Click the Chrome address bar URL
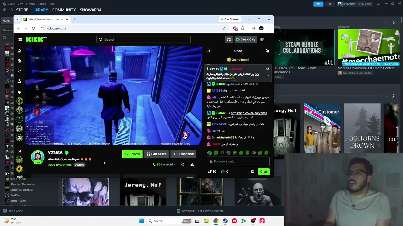This screenshot has height=226, width=403. 56,28
